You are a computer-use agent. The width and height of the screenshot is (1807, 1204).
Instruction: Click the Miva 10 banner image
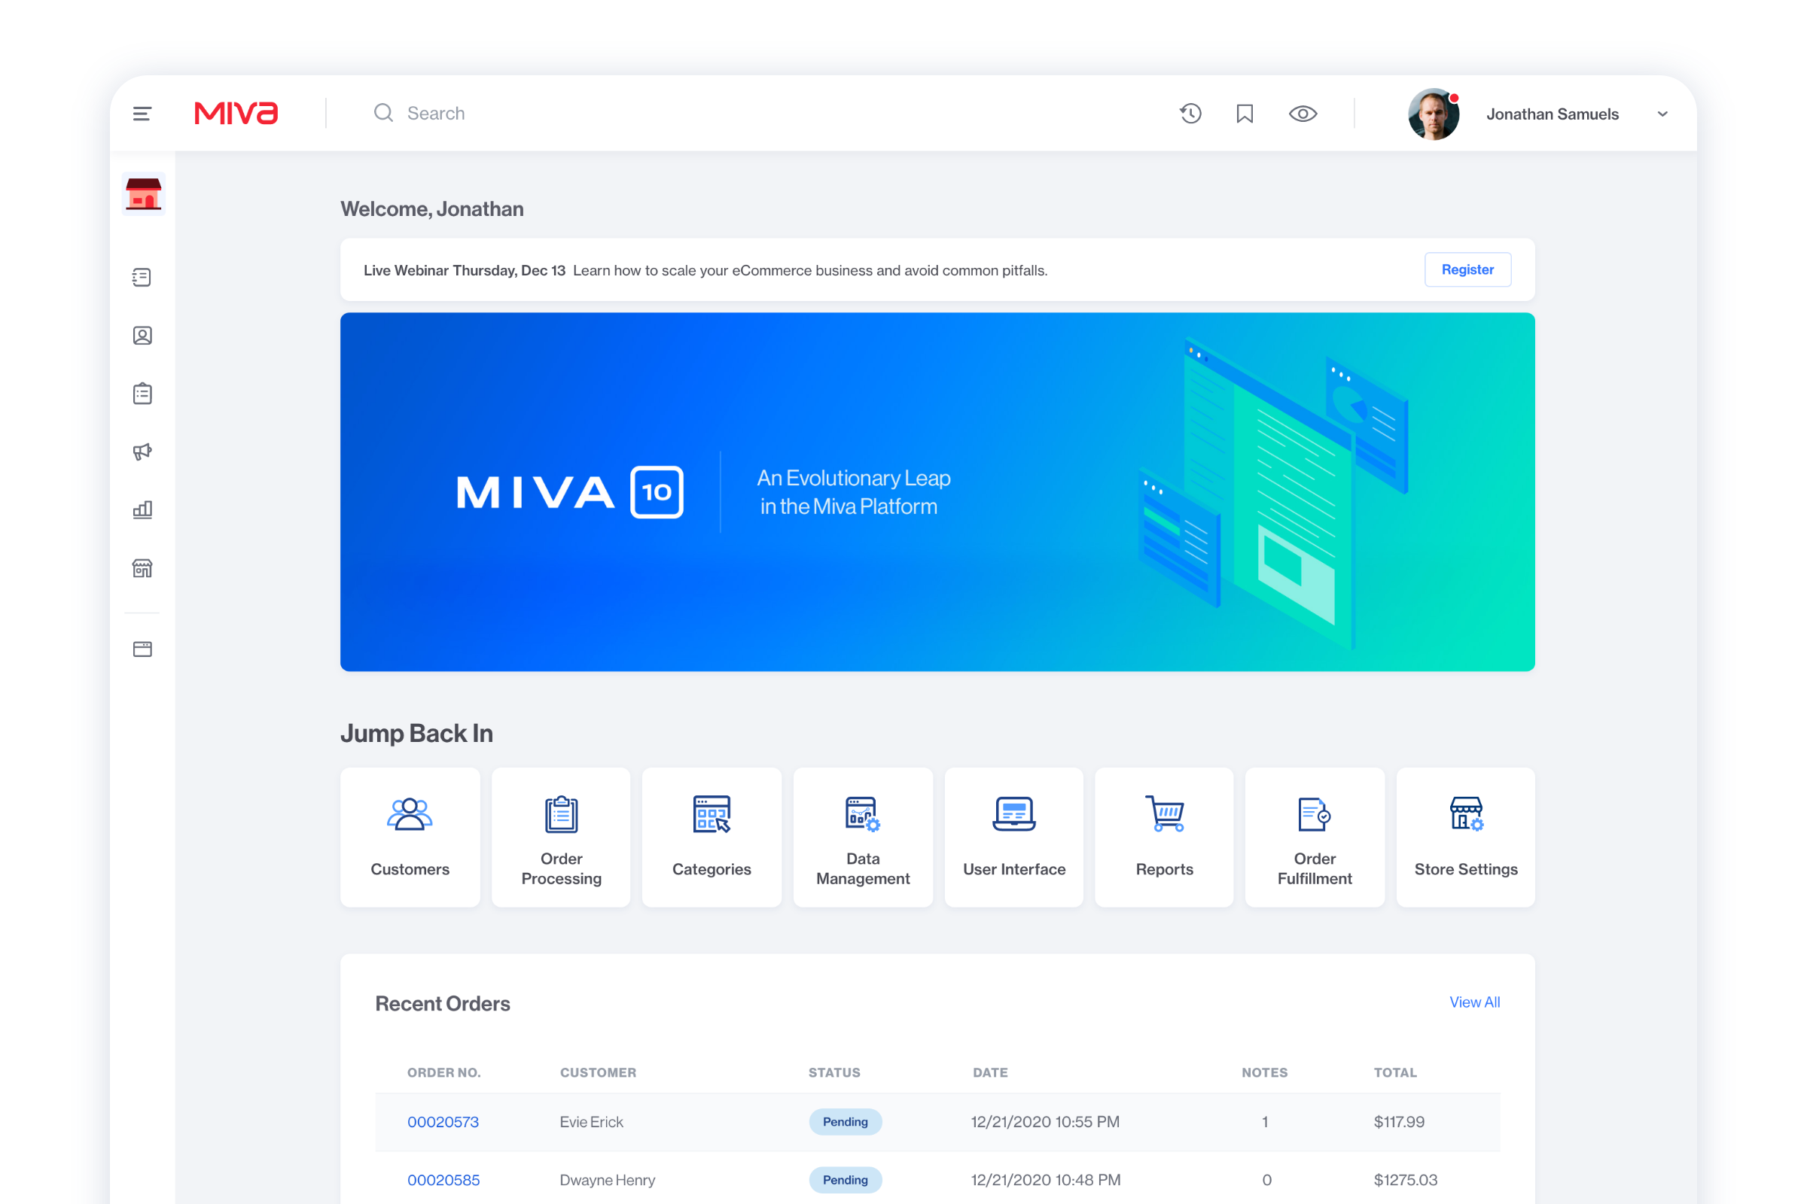pos(937,492)
